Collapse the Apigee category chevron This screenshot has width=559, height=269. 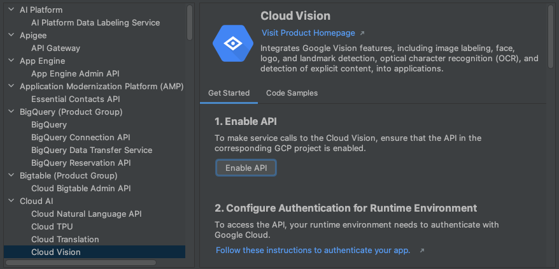[x=11, y=35]
